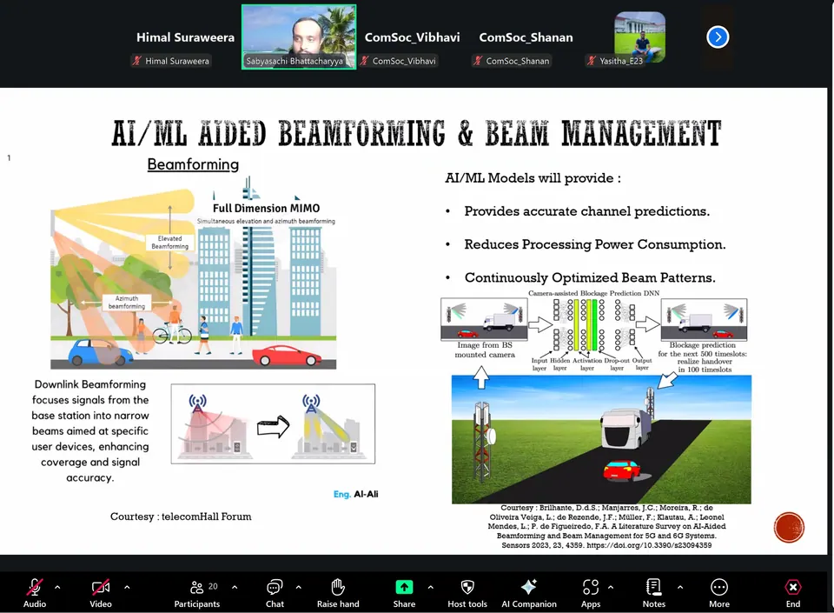Select ComSoc_Shanan participant tile
The width and height of the screenshot is (834, 613).
tap(526, 37)
